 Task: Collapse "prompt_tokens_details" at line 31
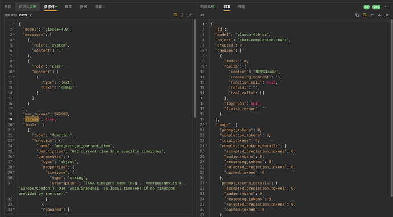pyautogui.click(x=206, y=183)
